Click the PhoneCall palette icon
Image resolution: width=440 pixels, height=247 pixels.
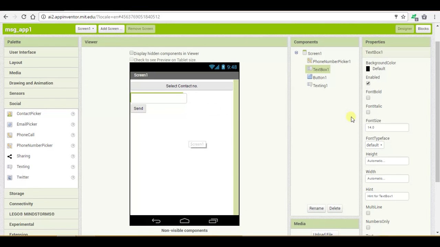(10, 135)
